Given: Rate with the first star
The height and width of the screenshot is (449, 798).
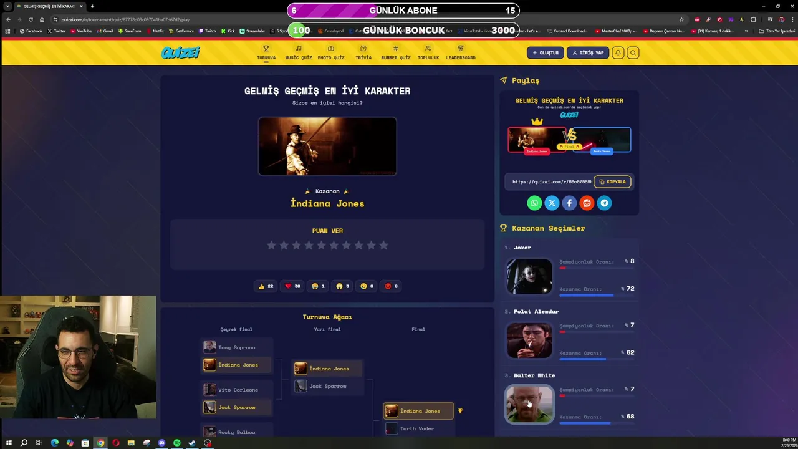Looking at the screenshot, I should 271,246.
